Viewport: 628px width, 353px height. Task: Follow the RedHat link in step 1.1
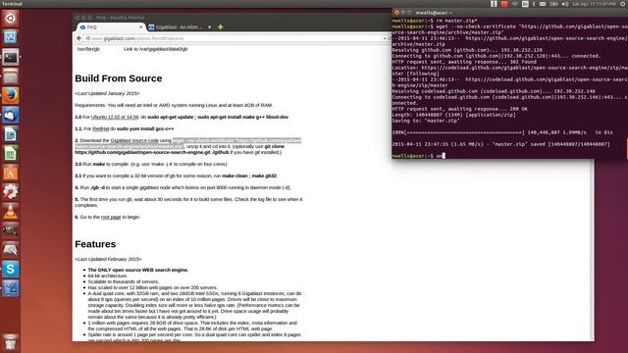[x=100, y=128]
